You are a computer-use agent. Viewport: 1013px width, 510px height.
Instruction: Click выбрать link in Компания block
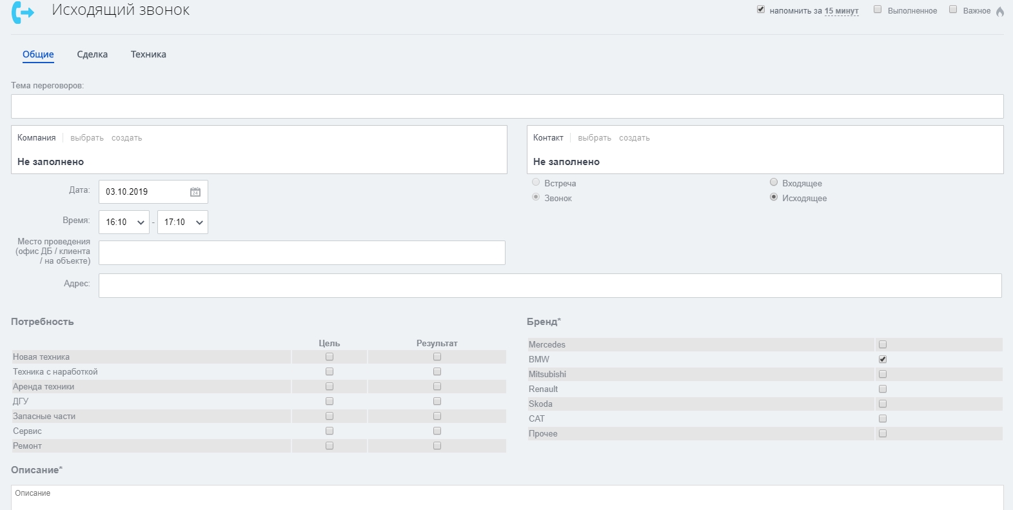point(87,138)
